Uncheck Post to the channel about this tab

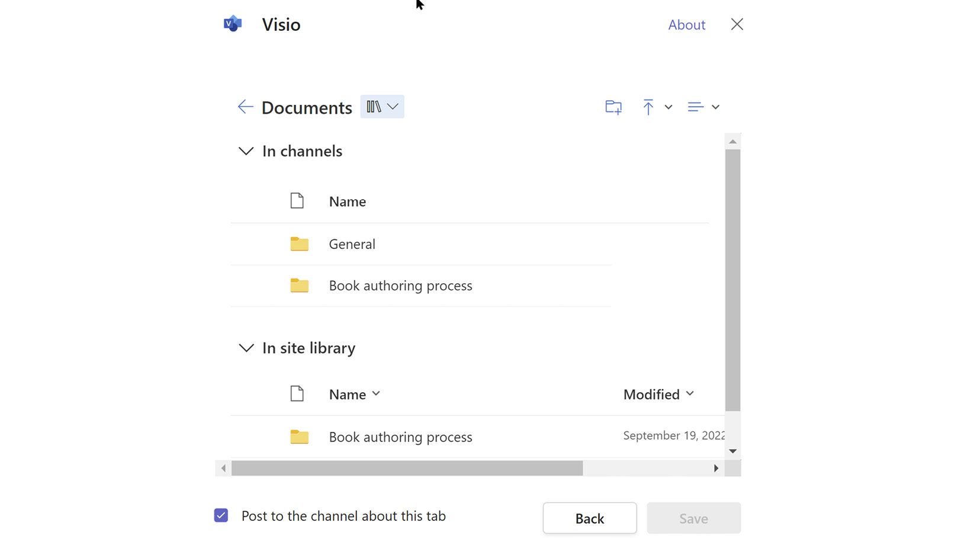(221, 515)
